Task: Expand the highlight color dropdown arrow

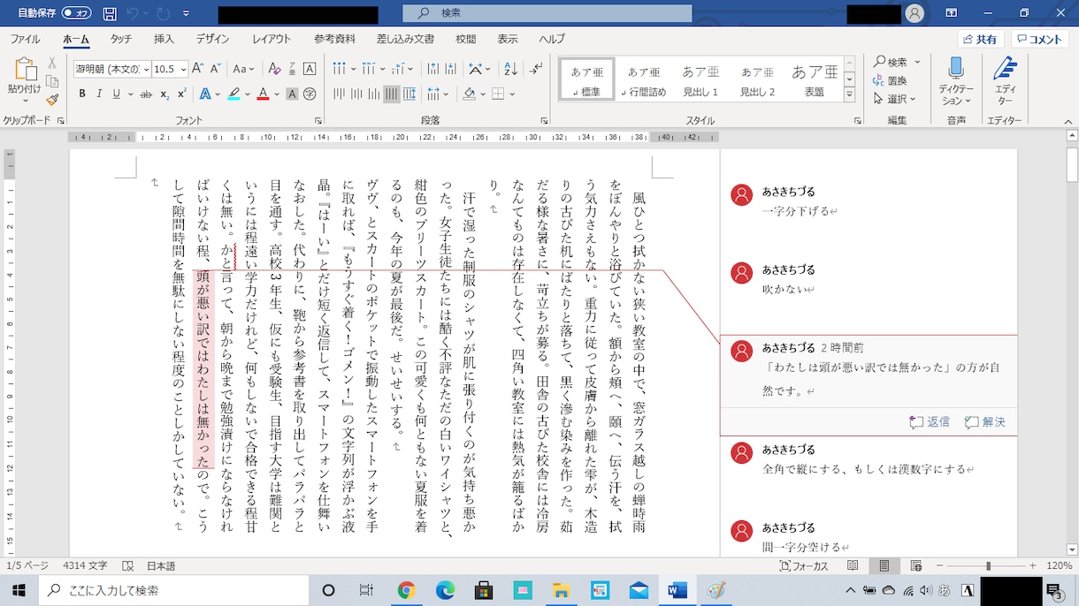Action: click(x=247, y=94)
